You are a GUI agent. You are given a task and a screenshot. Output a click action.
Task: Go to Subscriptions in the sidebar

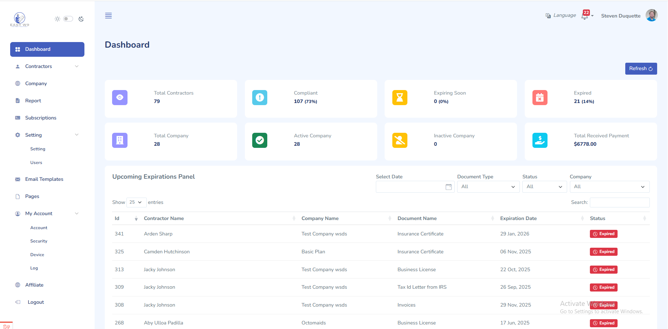(x=41, y=118)
